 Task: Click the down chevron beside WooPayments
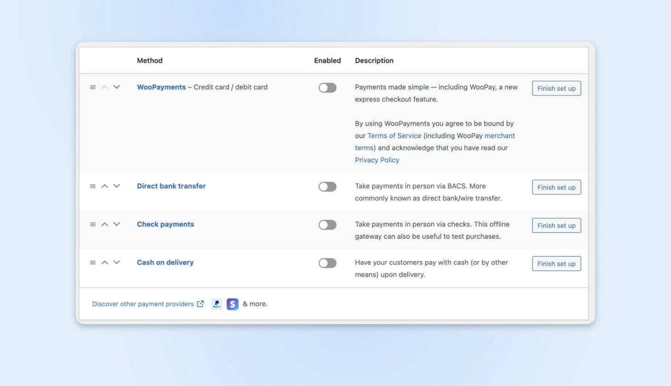coord(116,87)
